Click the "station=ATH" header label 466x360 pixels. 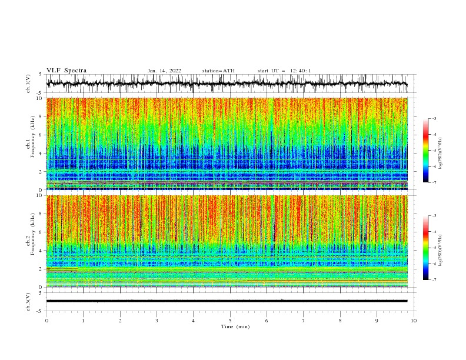pos(218,71)
